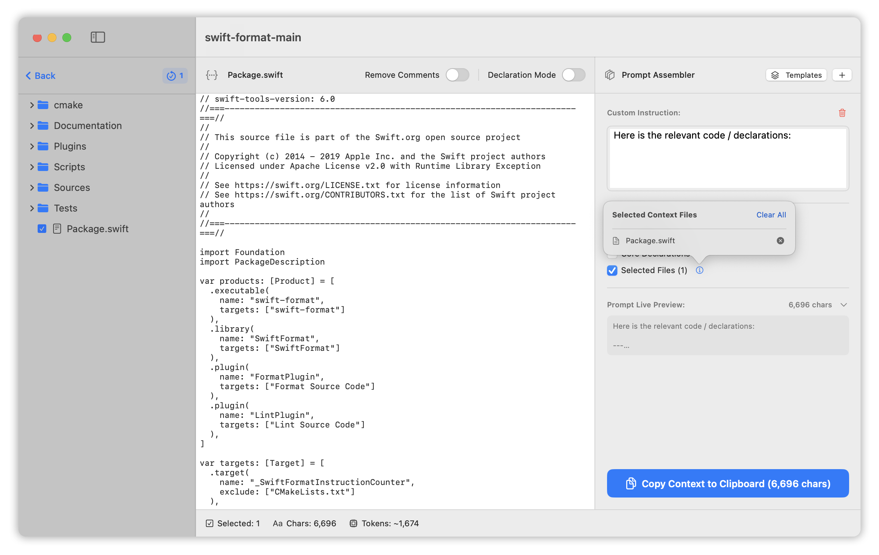
Task: Click the cmake folder icon
Action: (43, 105)
